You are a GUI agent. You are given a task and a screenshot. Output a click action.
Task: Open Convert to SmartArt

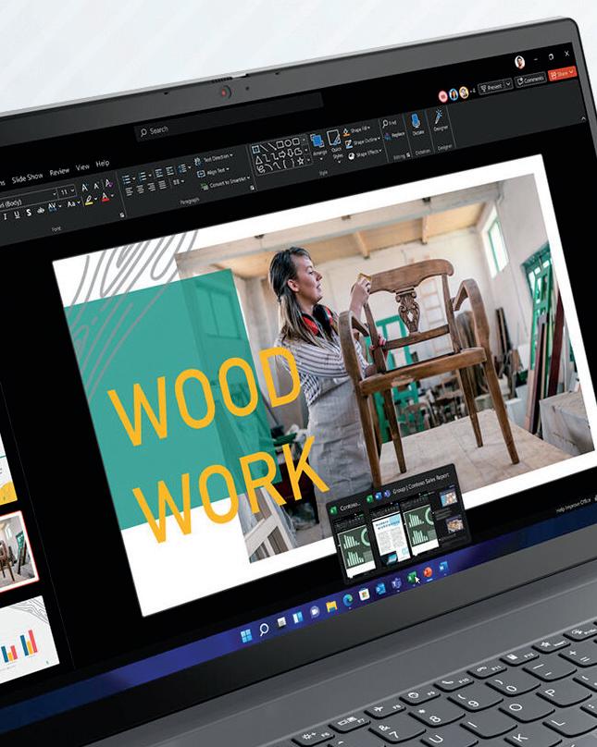pyautogui.click(x=224, y=183)
